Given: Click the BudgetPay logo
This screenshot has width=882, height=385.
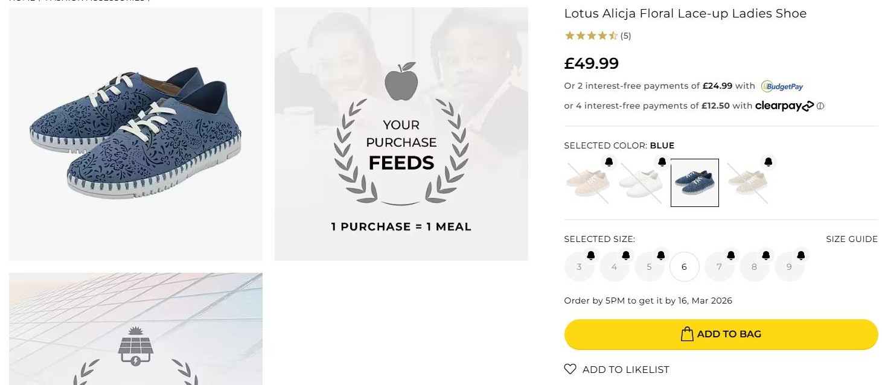Looking at the screenshot, I should [782, 86].
